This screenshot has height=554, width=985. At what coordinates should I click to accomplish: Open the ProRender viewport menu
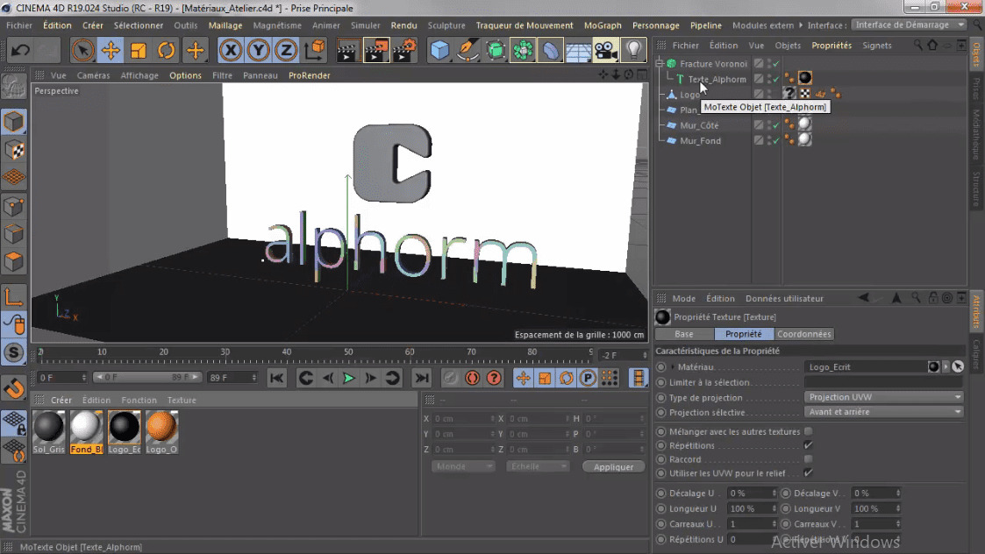(x=309, y=75)
